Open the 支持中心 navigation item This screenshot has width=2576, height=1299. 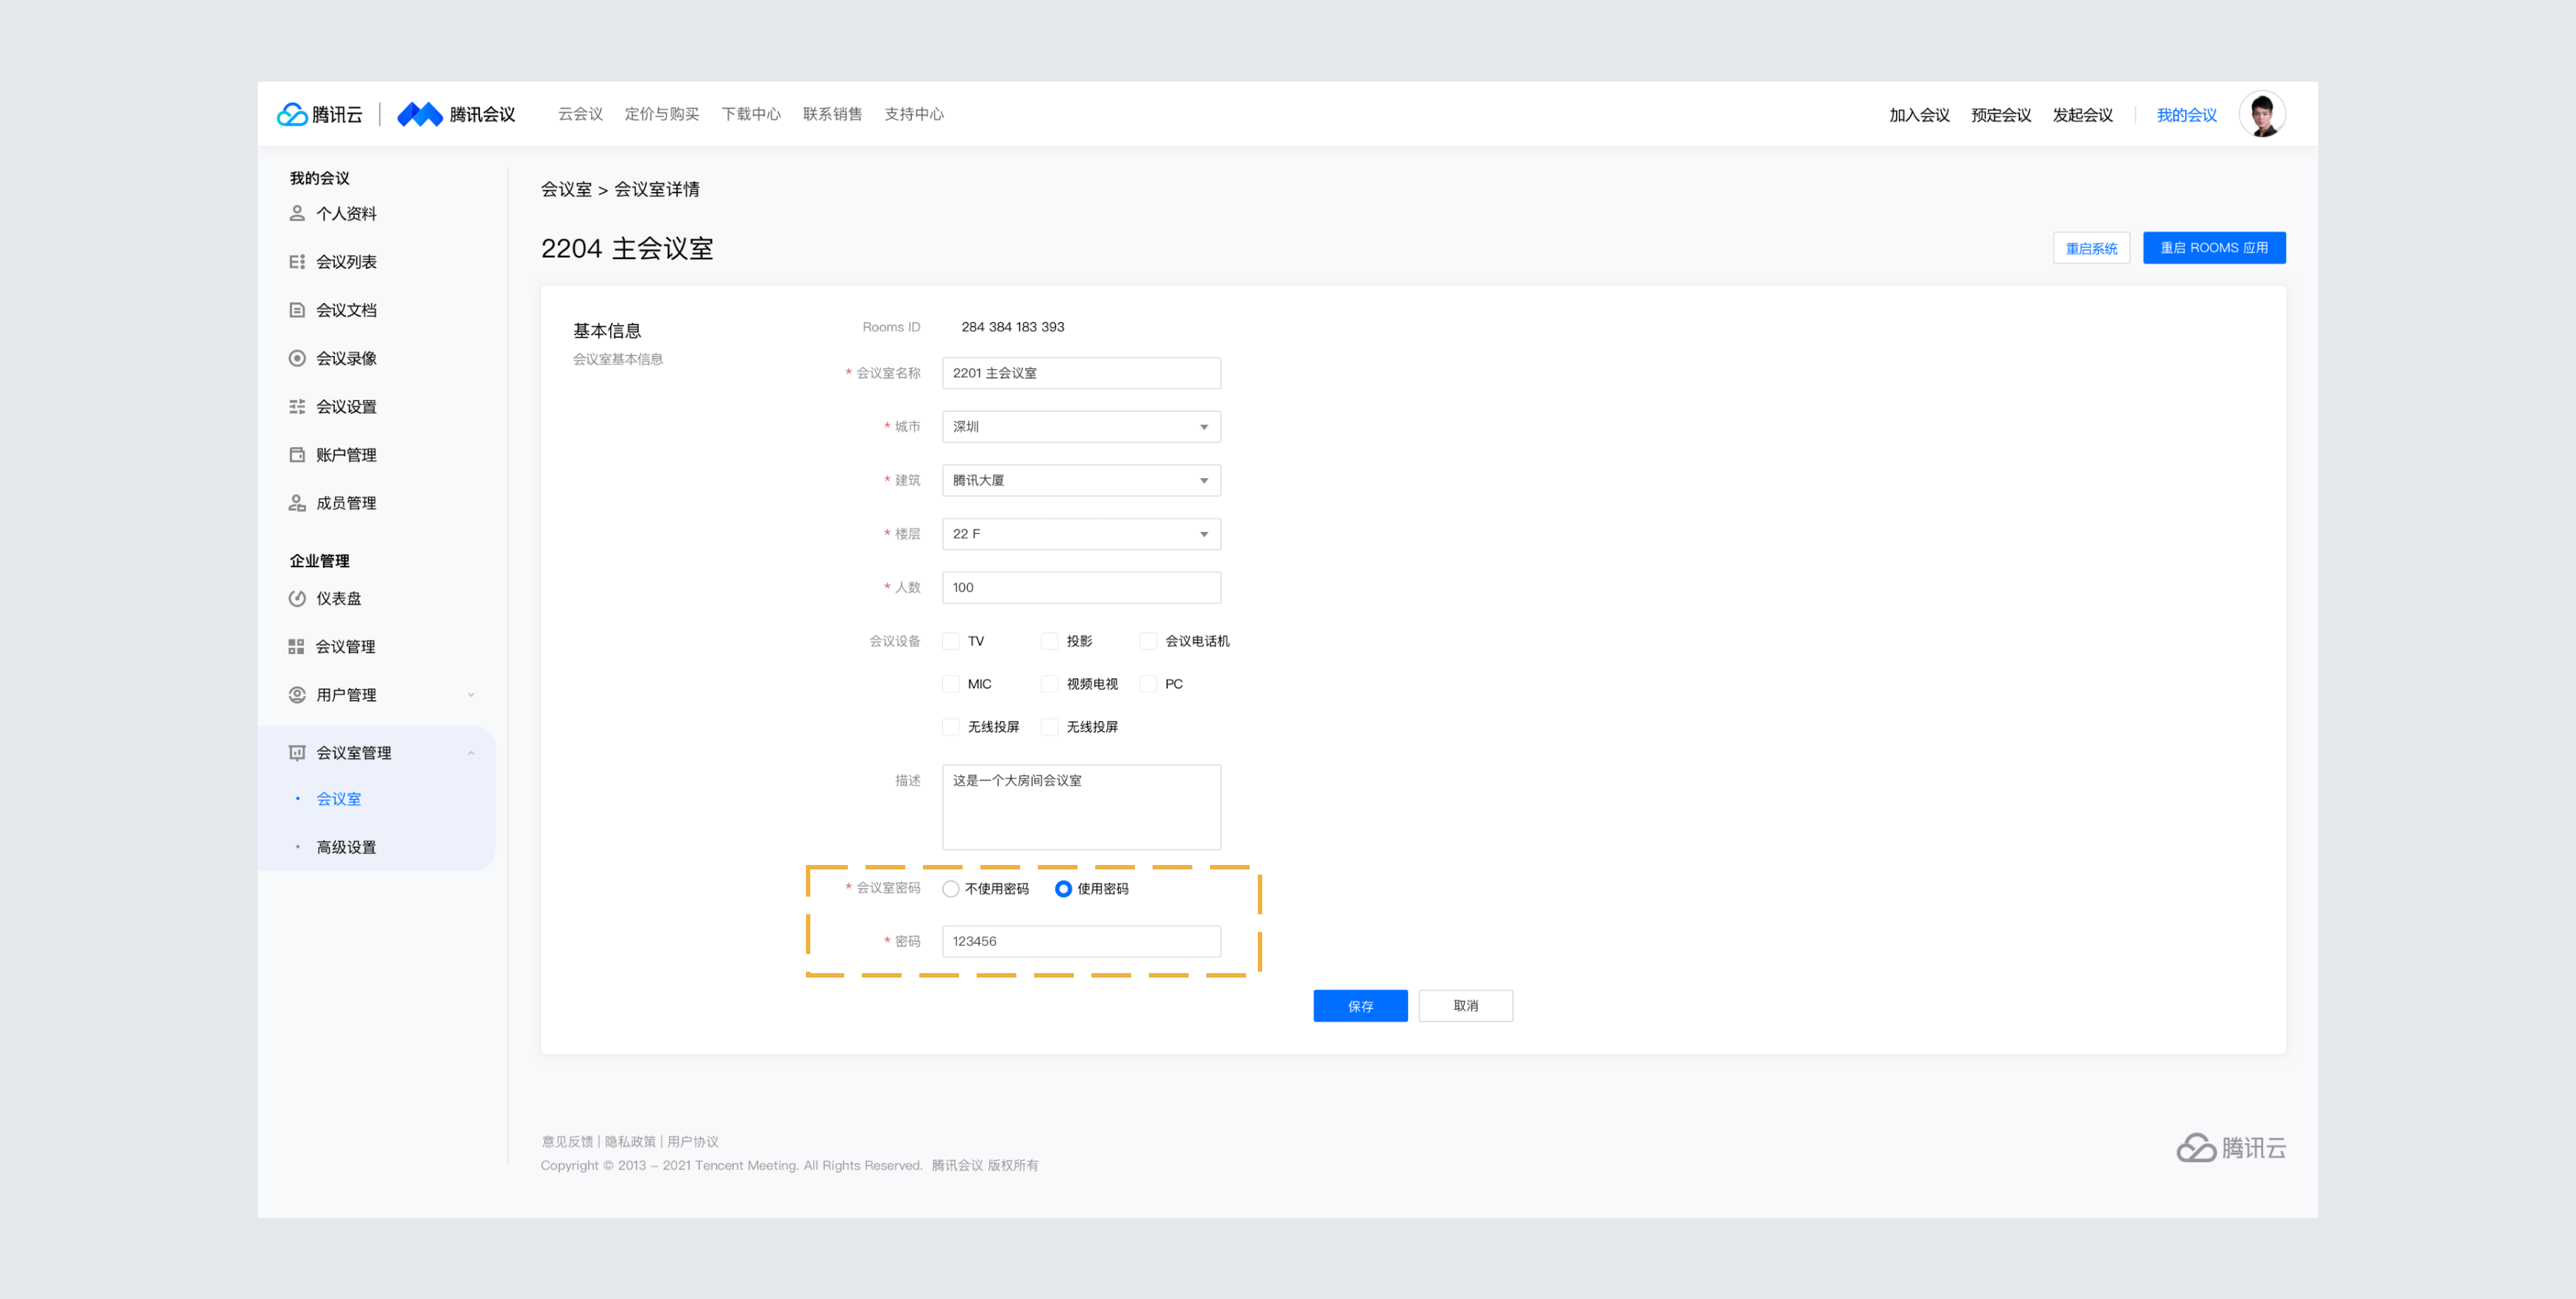pos(914,114)
